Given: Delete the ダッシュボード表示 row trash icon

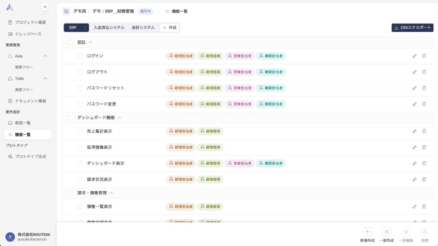Looking at the screenshot, I should 424,163.
